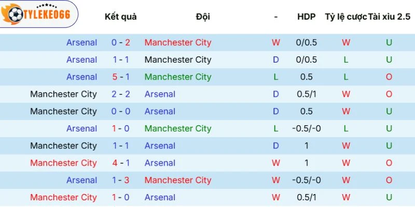Click the 5 - 1 score
Viewport: 415px width, 207px height.
121,77
